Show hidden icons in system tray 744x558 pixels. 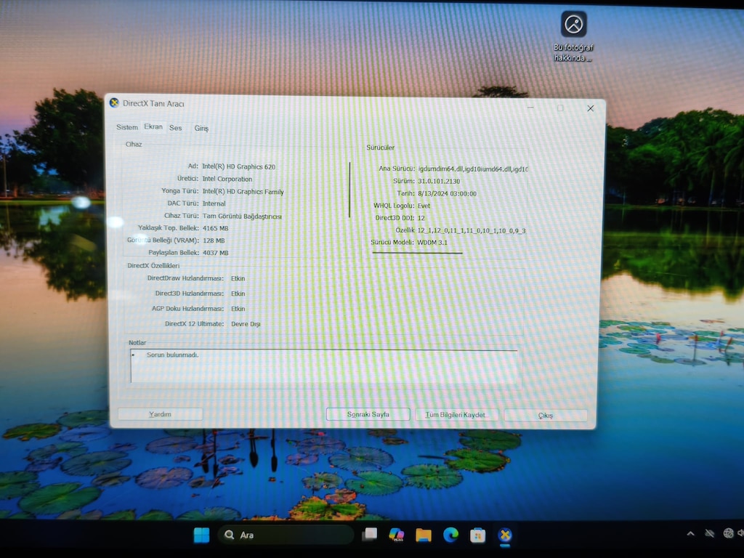pyautogui.click(x=690, y=534)
